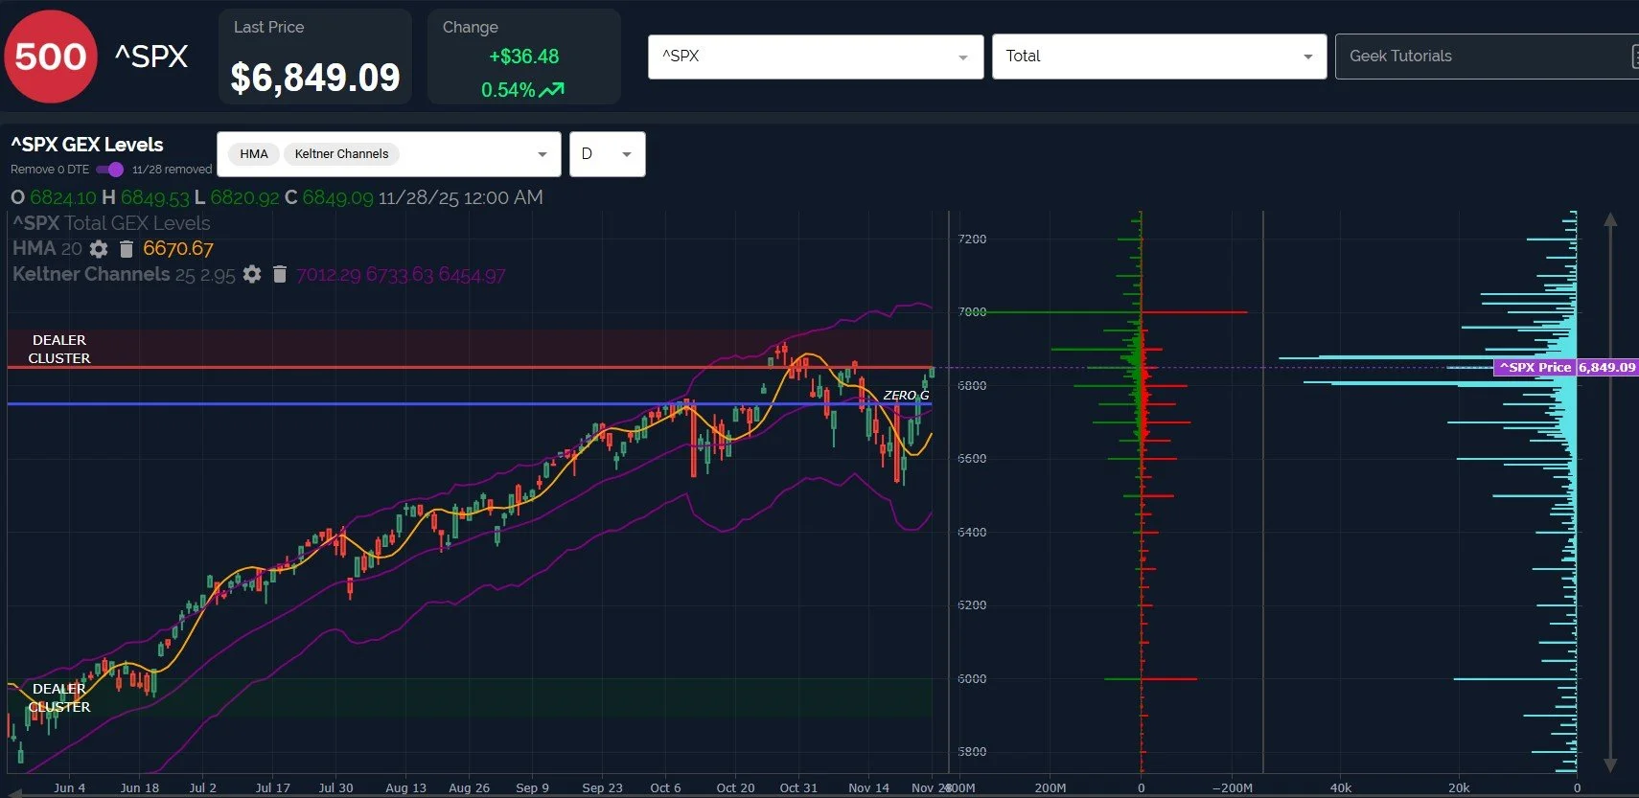Click the candle date 11/28/25 12:00 AM
The image size is (1639, 798).
461,197
